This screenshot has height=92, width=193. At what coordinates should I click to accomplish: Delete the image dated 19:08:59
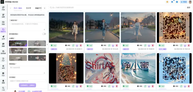point(153,45)
